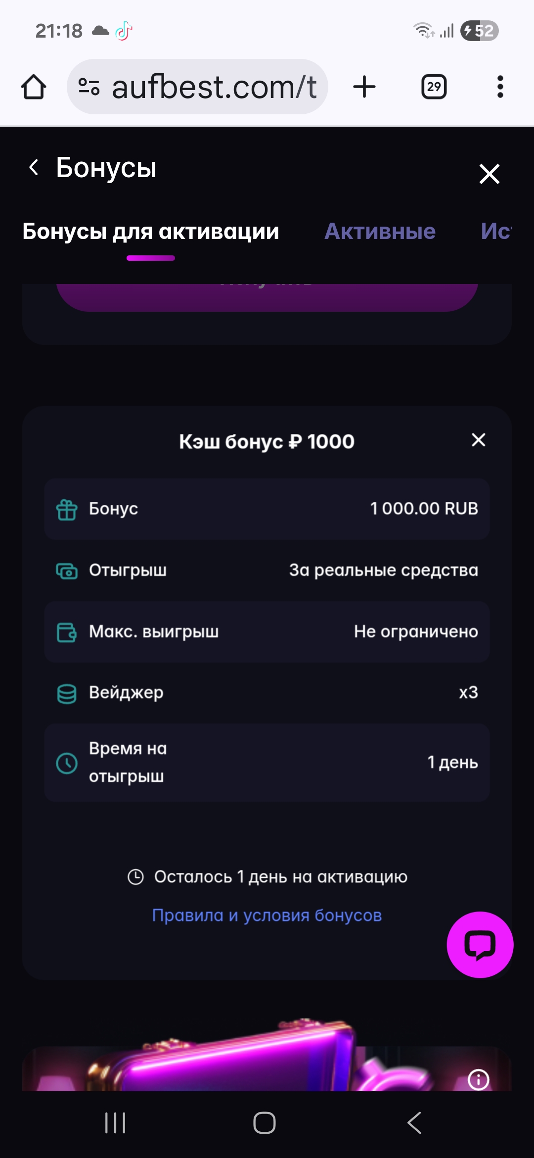Tap the info icon on the promo banner
534x1158 pixels.
tap(478, 1079)
